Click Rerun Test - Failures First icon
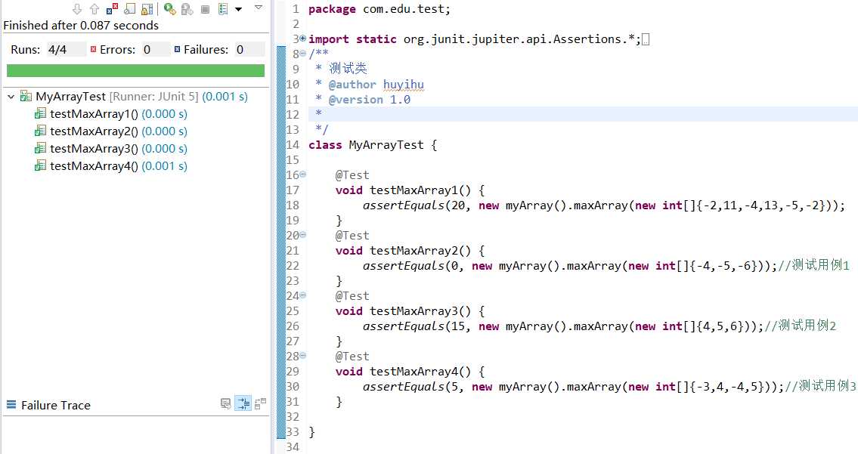This screenshot has height=454, width=858. pos(187,9)
